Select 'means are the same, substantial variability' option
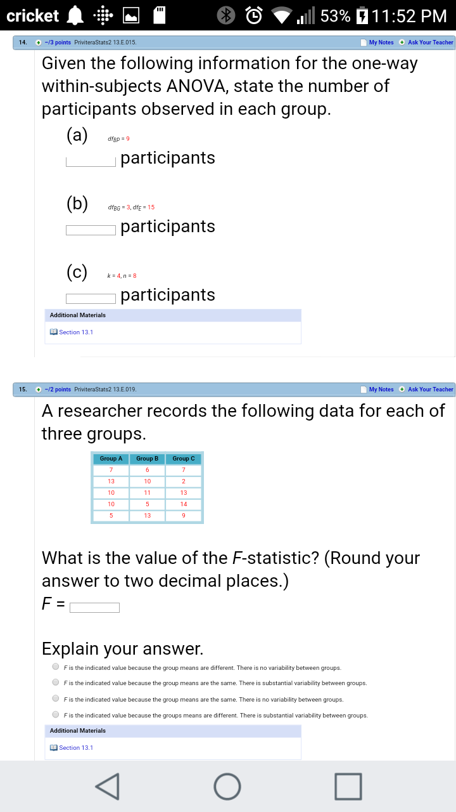The height and width of the screenshot is (812, 456). pos(56,683)
